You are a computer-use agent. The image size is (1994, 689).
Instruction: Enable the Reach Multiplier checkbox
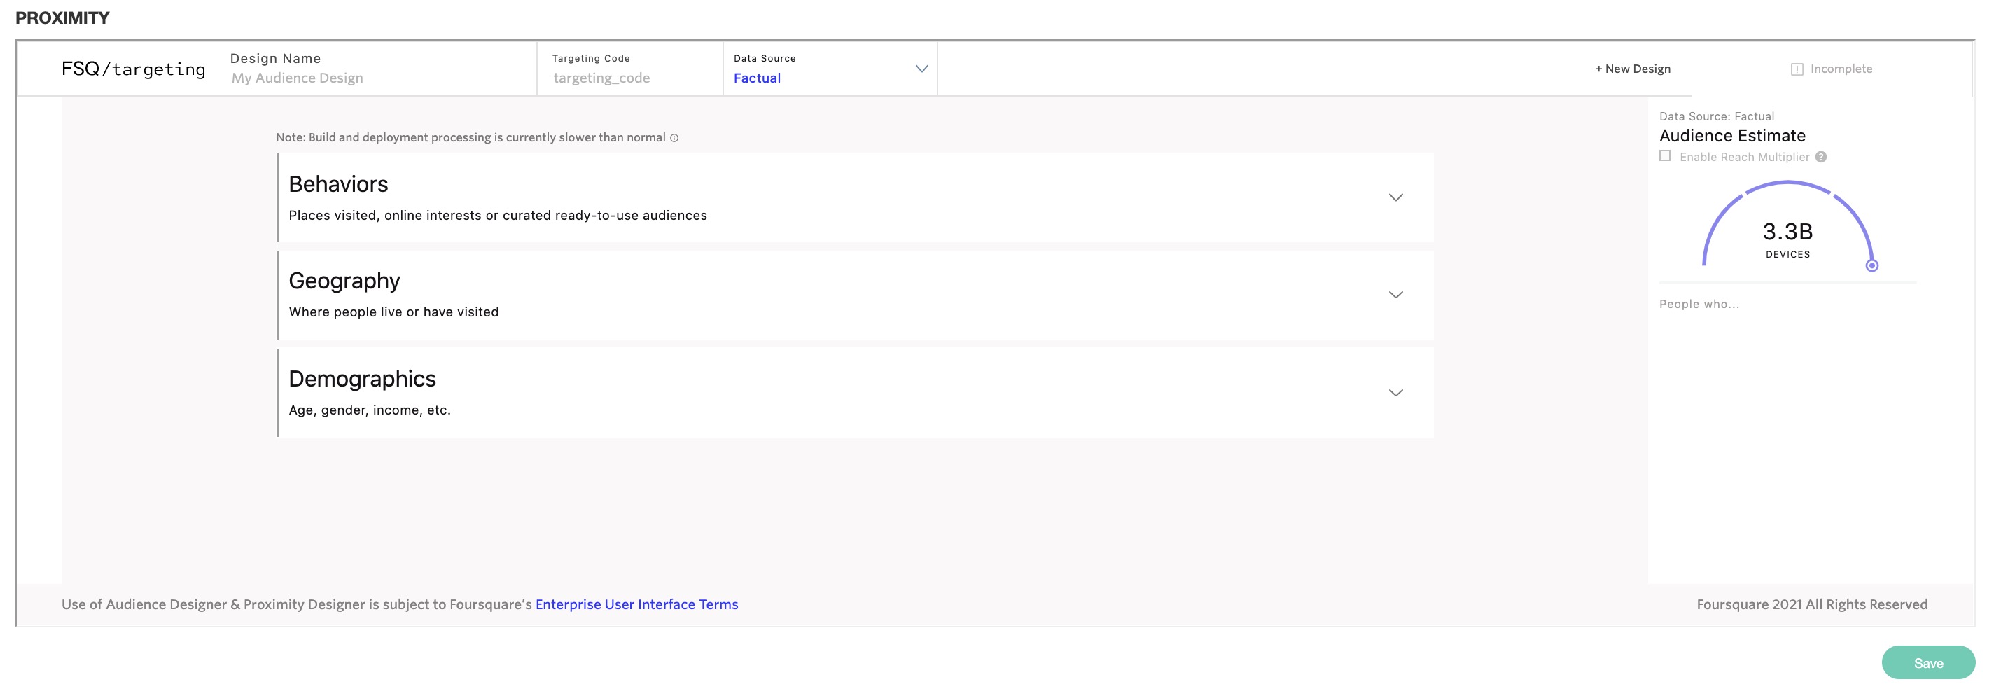(x=1665, y=156)
